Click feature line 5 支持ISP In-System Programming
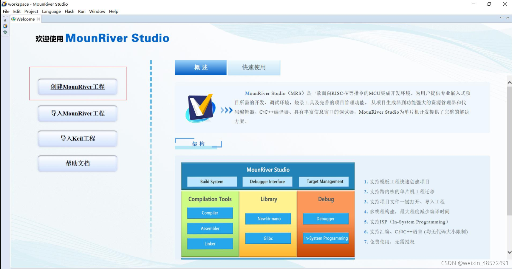 [x=406, y=222]
